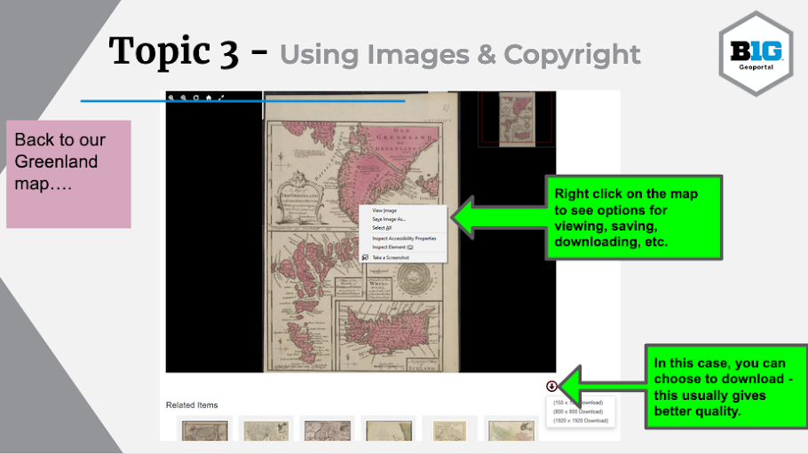Pick Inspect Accessibility Properties menu entry

[404, 239]
